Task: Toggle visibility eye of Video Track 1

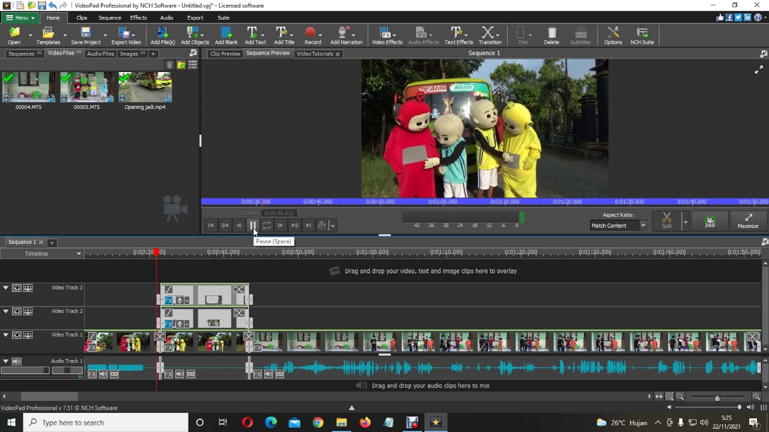Action: [x=17, y=335]
